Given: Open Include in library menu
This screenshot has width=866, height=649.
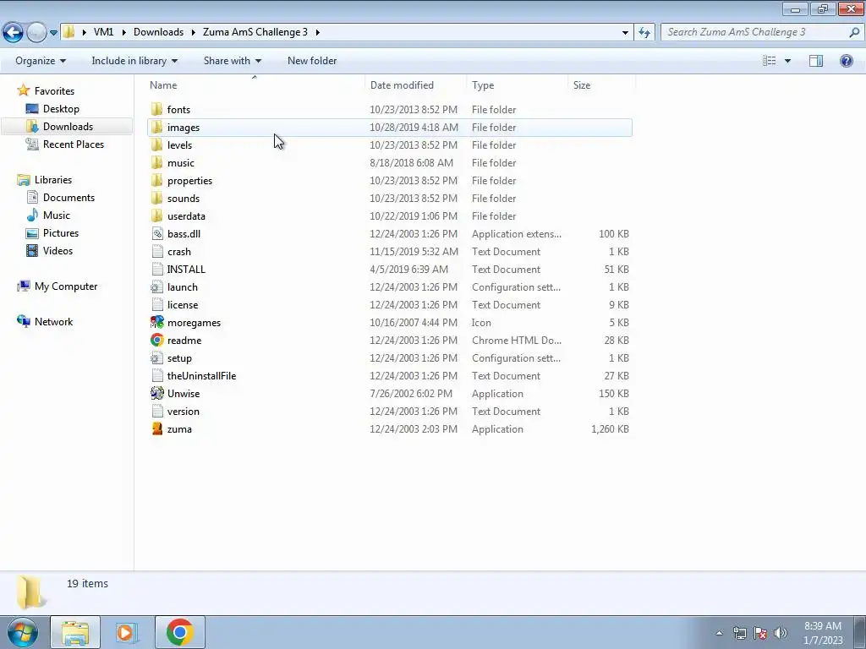Looking at the screenshot, I should click(x=134, y=61).
